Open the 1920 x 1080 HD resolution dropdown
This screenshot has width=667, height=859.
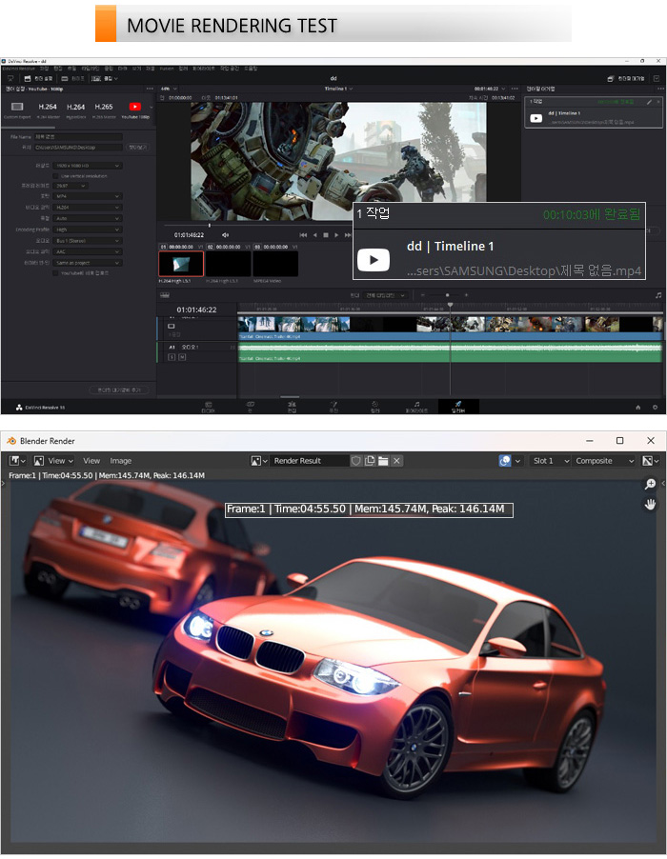point(87,166)
